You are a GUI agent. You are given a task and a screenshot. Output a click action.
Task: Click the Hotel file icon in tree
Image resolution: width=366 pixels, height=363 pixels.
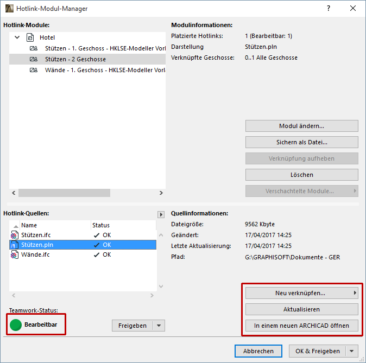(30, 37)
